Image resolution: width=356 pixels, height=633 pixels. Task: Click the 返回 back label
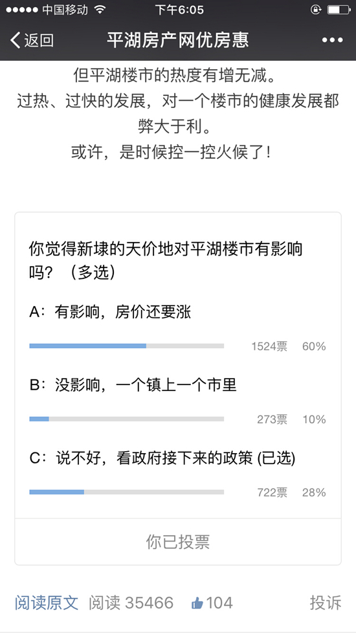pyautogui.click(x=39, y=40)
